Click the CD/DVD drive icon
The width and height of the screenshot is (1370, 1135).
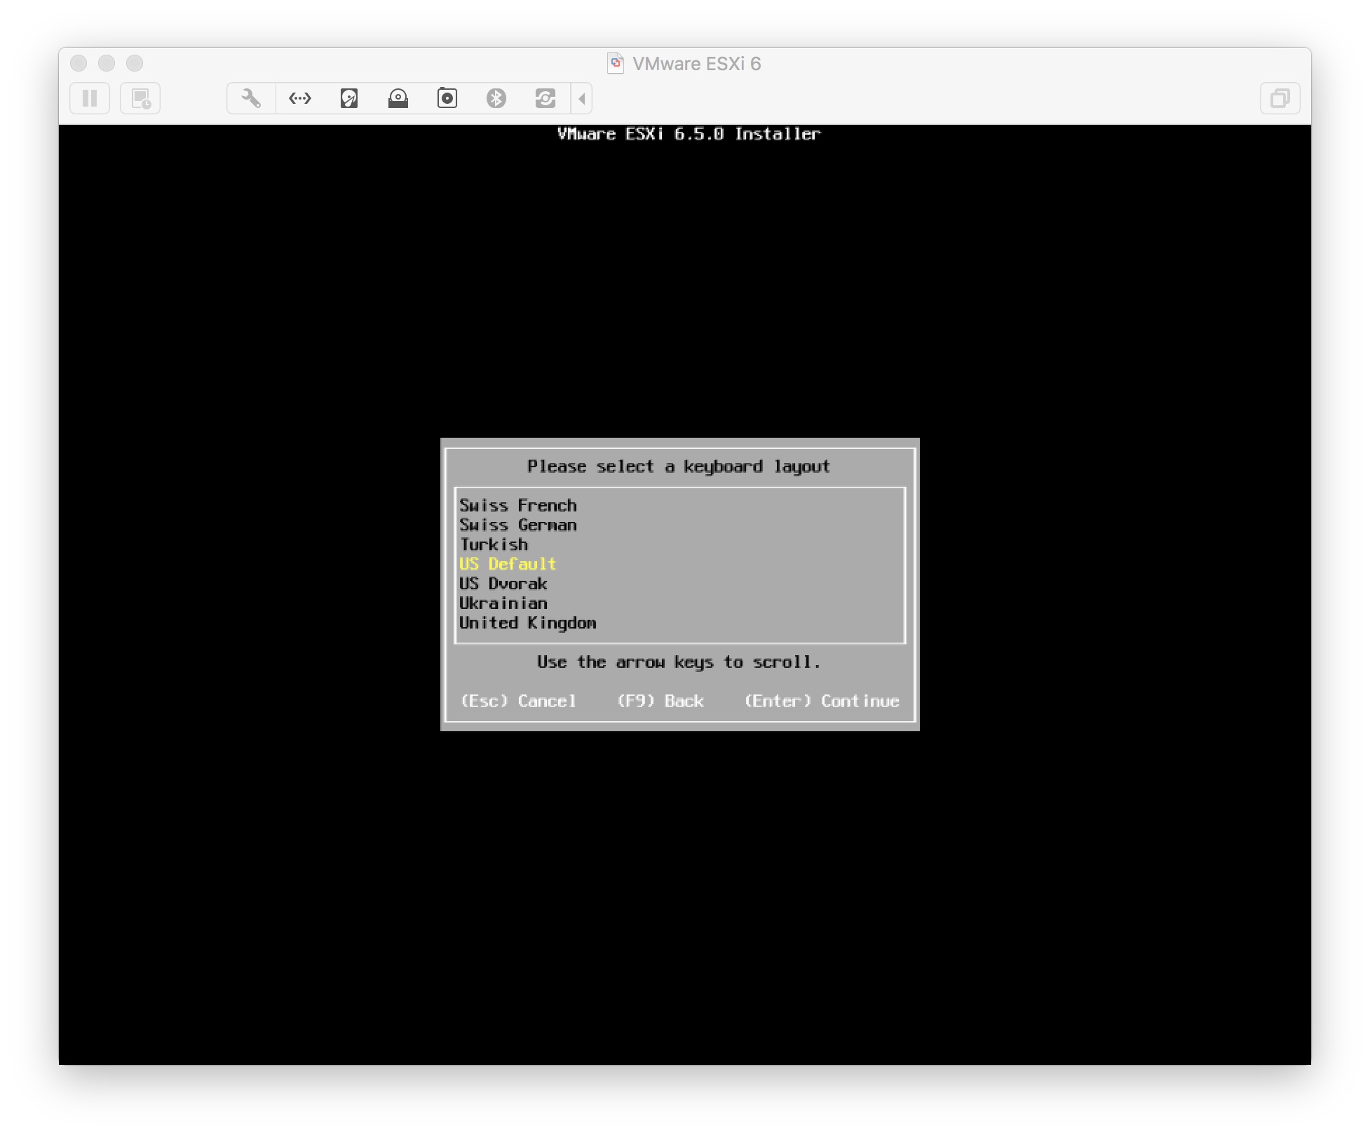click(x=398, y=98)
